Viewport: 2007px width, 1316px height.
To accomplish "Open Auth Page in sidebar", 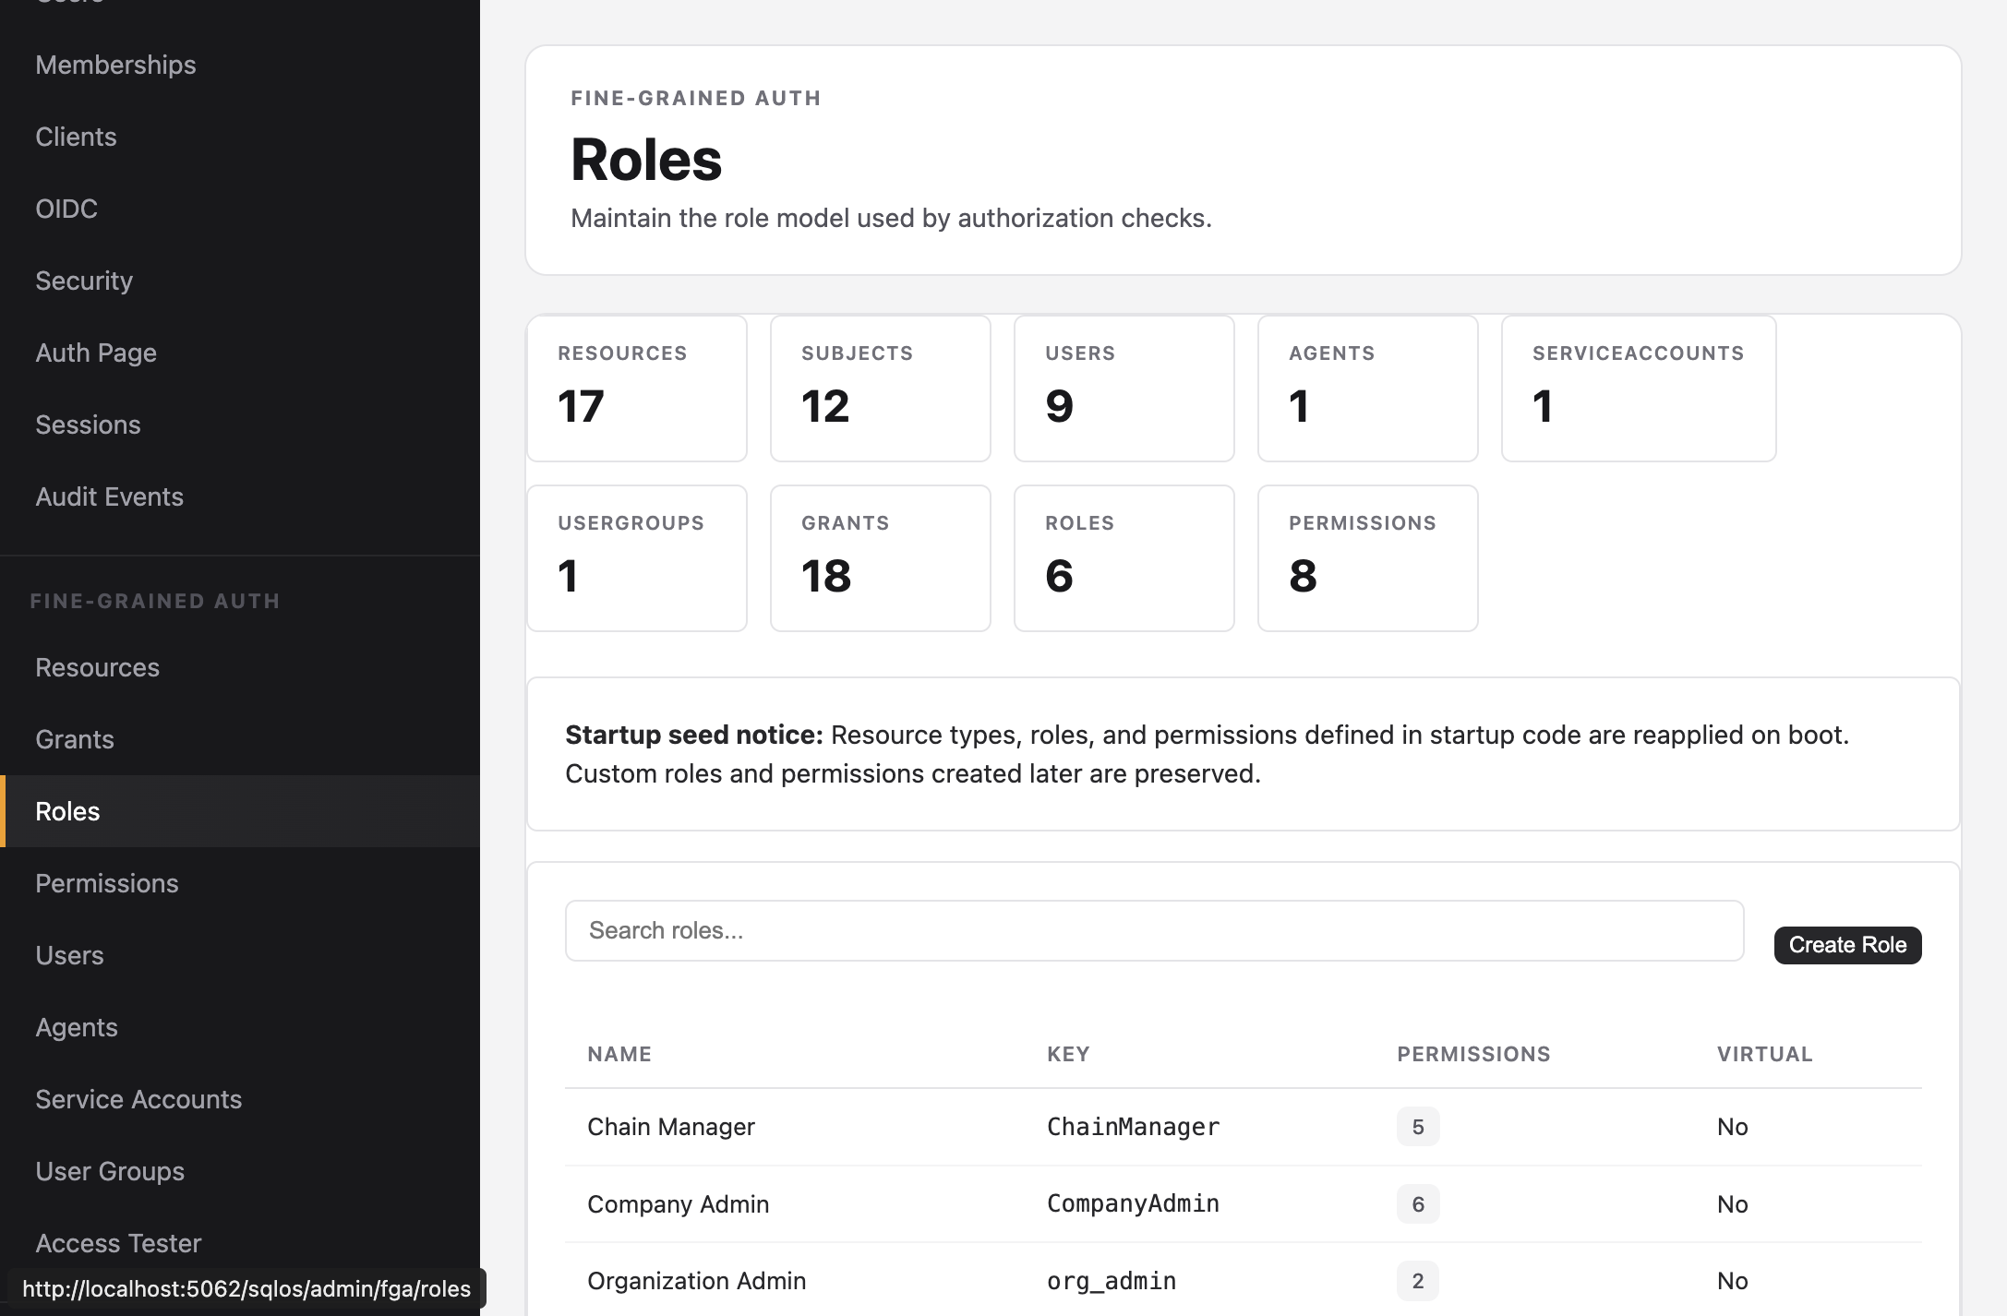I will 96,353.
